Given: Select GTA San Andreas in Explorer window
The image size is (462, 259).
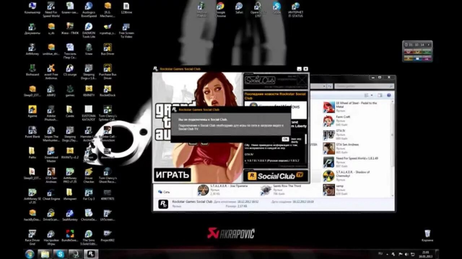Looking at the screenshot, I should [341, 148].
